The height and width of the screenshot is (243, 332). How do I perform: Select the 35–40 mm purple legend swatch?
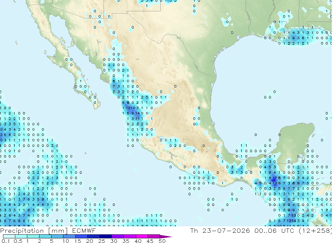pos(130,236)
